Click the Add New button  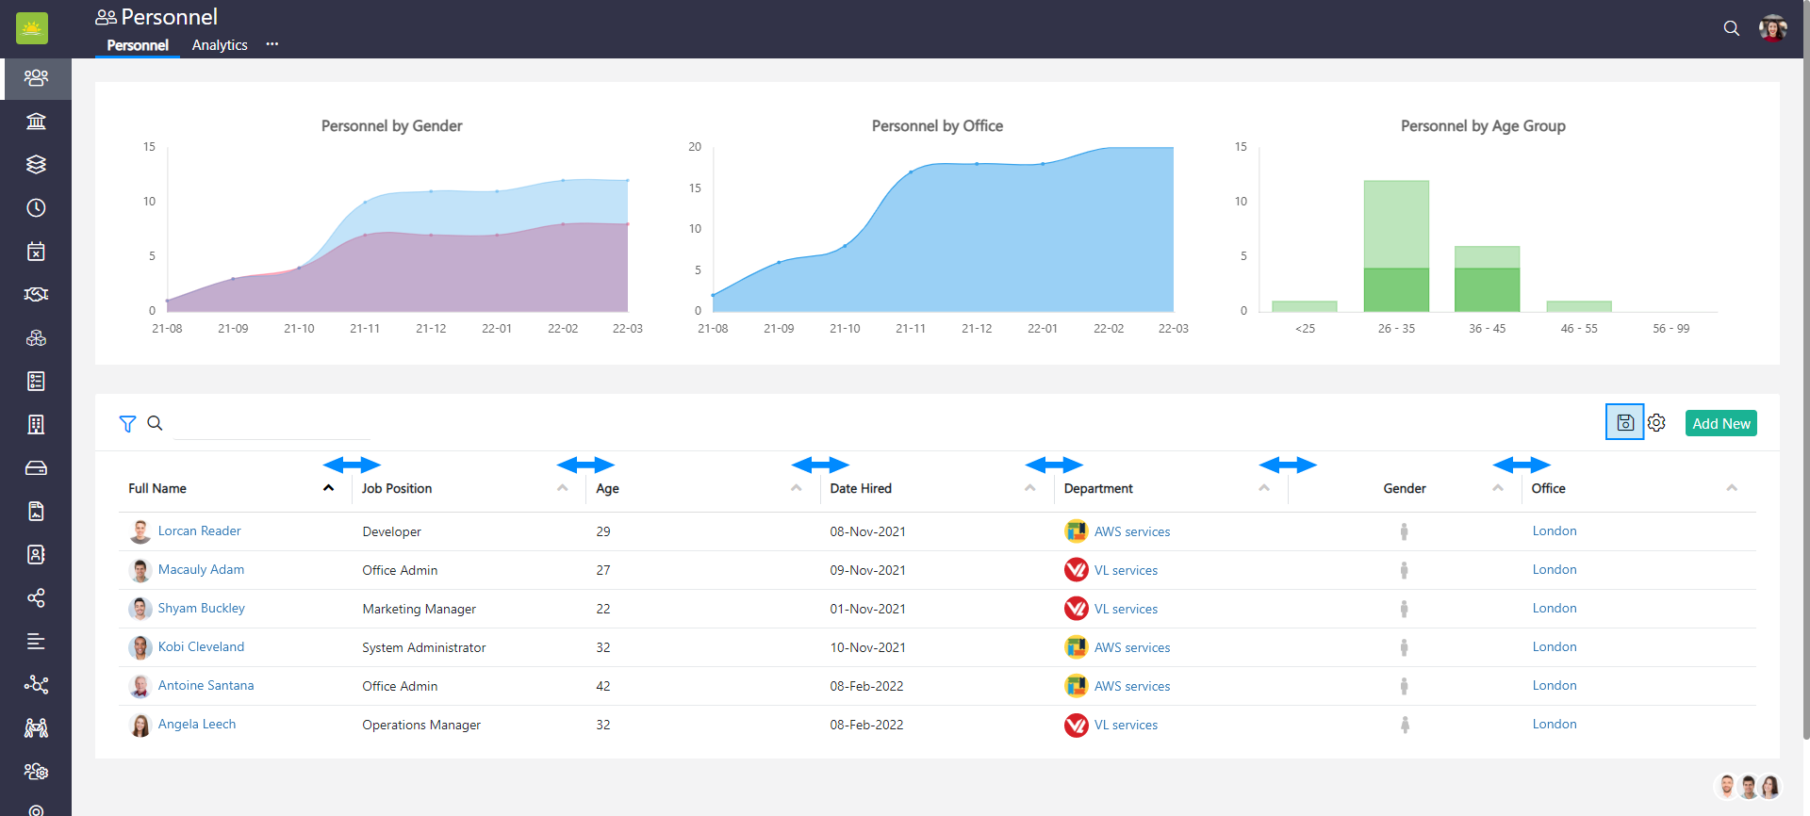coord(1720,424)
